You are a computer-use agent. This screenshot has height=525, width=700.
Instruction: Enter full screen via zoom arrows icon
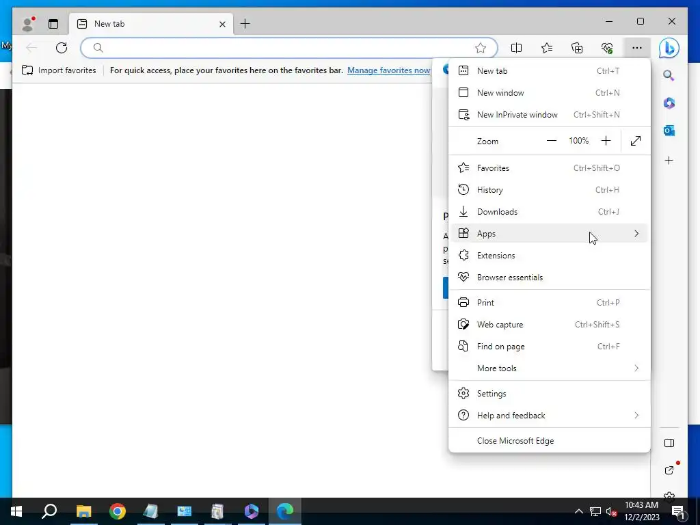[635, 141]
